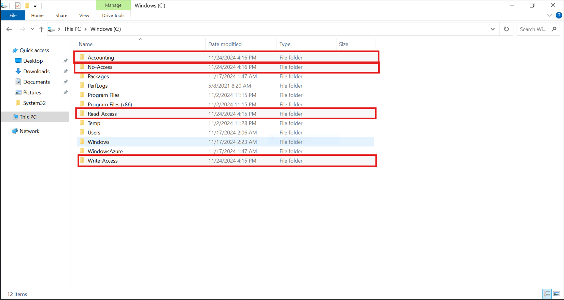This screenshot has height=300, width=564.
Task: Click Windows (C:) in the address breadcrumb
Action: click(x=105, y=29)
